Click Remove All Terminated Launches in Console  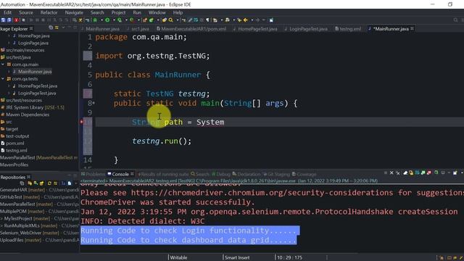coord(398,173)
